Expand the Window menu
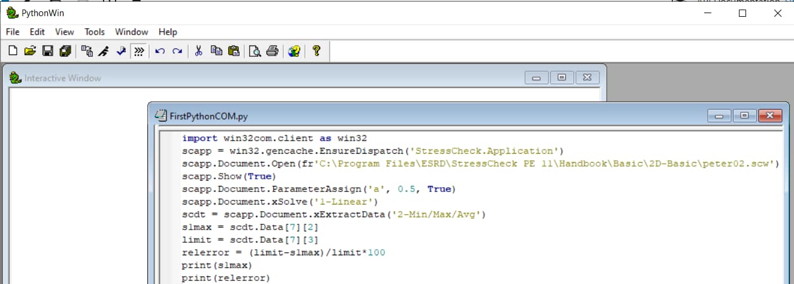This screenshot has width=794, height=284. [x=131, y=32]
